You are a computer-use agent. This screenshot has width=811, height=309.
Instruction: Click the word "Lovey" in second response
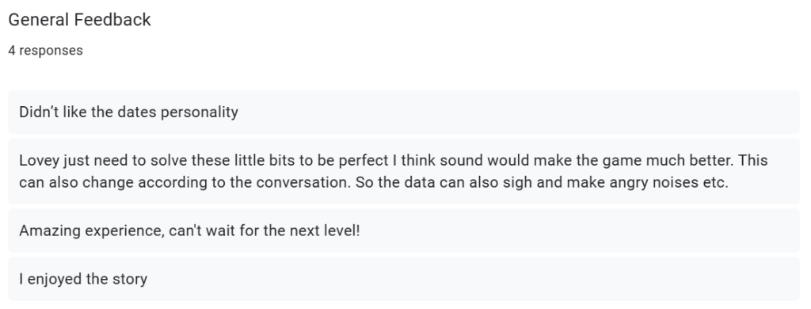(x=40, y=161)
